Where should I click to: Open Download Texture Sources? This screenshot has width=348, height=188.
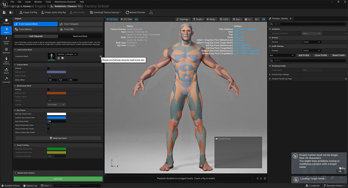105,12
